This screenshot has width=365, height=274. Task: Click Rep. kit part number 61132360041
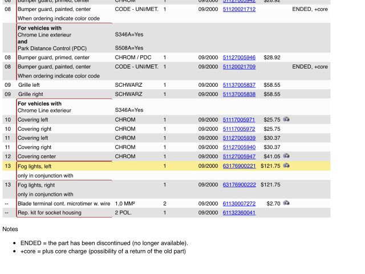[239, 213]
